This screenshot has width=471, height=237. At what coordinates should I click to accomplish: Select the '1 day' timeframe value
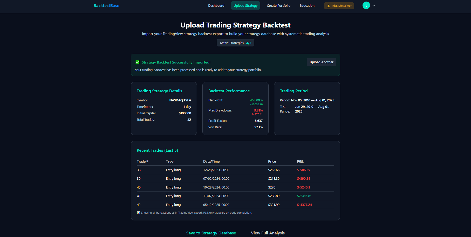pyautogui.click(x=187, y=107)
